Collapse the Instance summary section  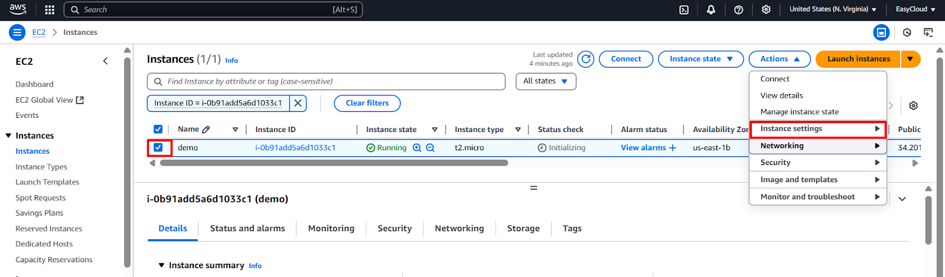click(x=161, y=265)
